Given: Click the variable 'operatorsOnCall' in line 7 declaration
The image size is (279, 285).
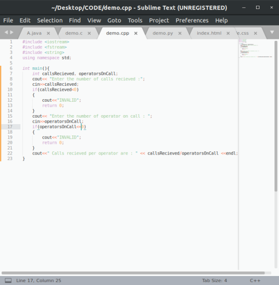Looking at the screenshot, I should click(97, 74).
